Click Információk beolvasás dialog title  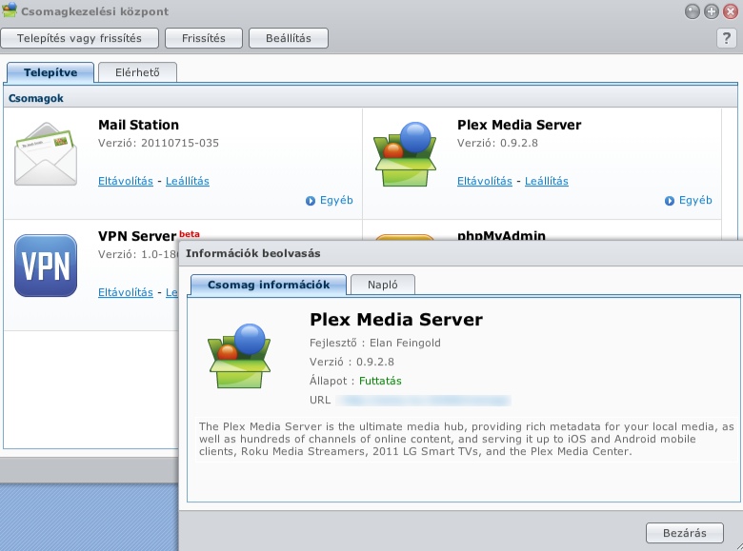pyautogui.click(x=253, y=253)
